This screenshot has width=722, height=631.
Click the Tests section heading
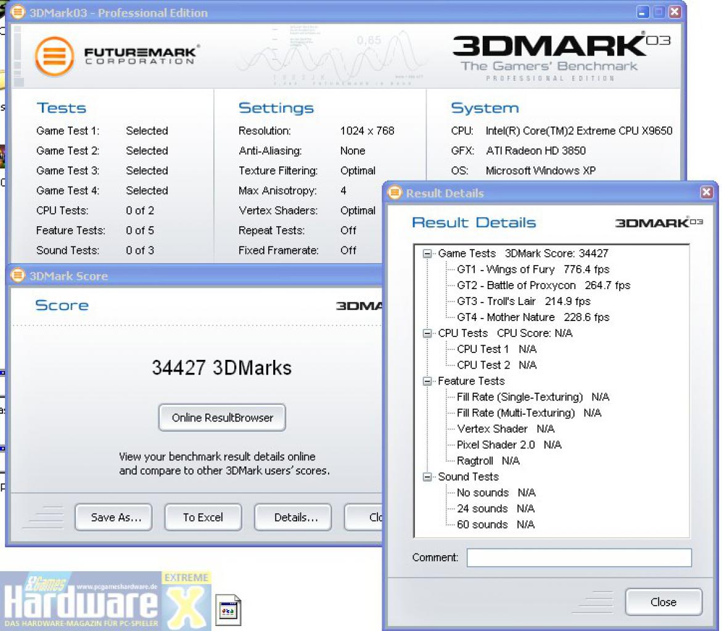(61, 108)
